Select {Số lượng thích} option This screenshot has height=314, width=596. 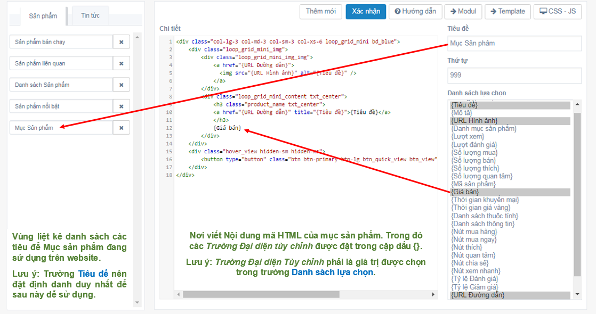tap(510, 168)
